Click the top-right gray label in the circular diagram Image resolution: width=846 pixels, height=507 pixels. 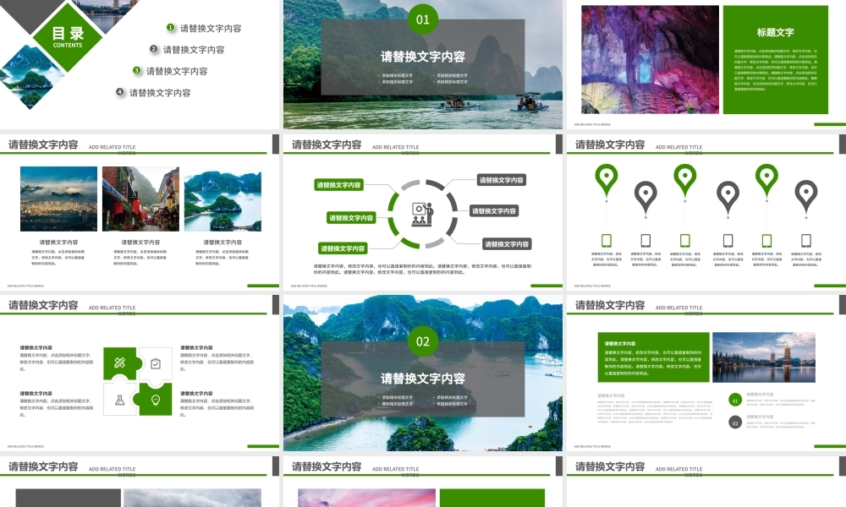point(502,180)
